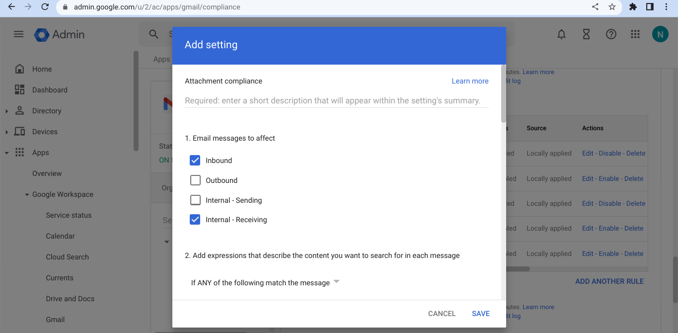Click Enable in the second rule row

pyautogui.click(x=609, y=178)
